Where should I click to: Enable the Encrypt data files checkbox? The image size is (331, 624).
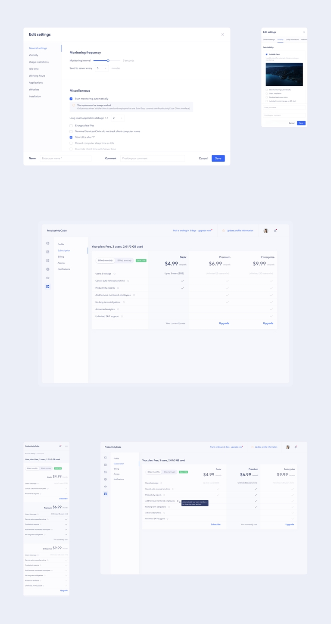click(71, 125)
